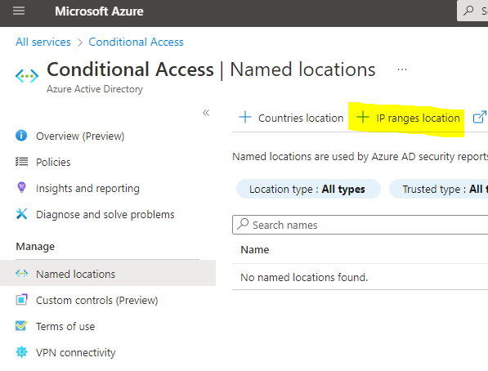Go to All services breadcrumb
Viewport: 488px width, 371px height.
(43, 42)
